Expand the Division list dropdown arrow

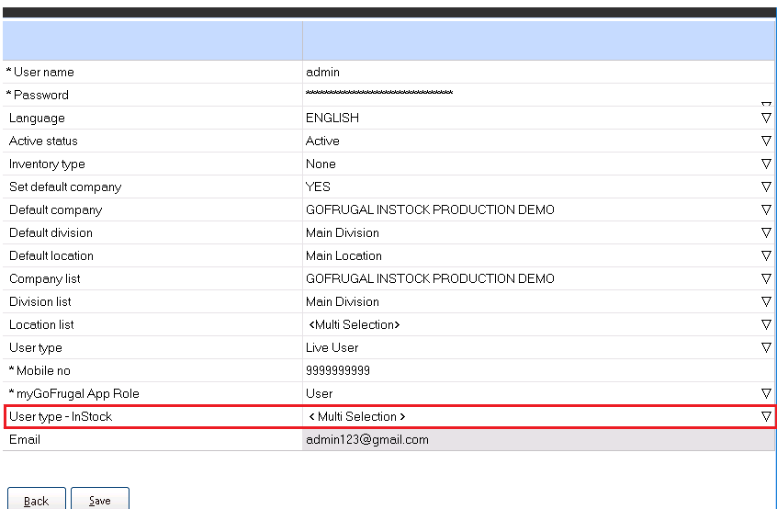tap(766, 301)
